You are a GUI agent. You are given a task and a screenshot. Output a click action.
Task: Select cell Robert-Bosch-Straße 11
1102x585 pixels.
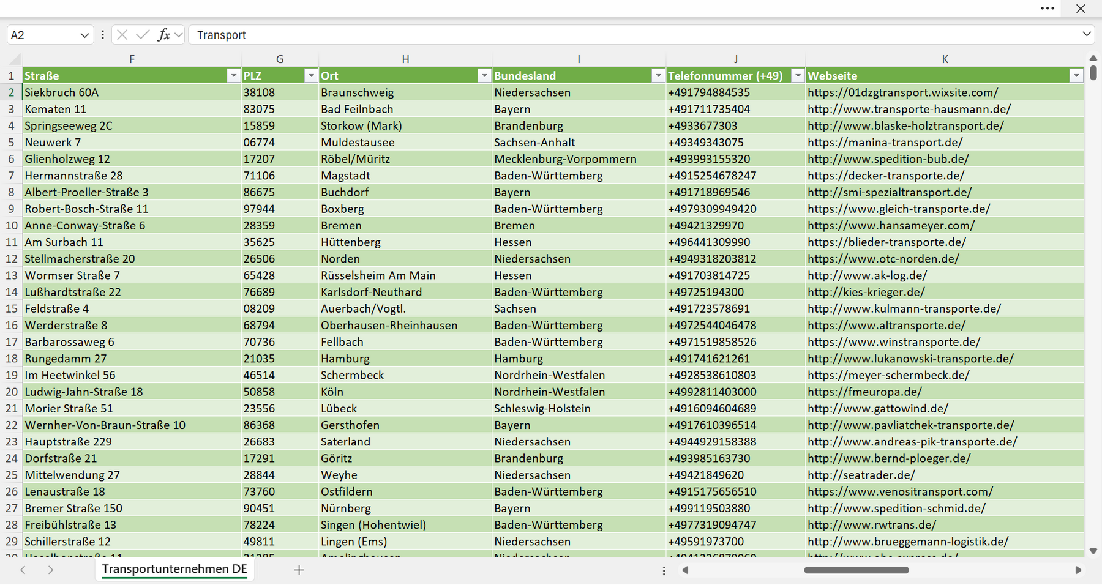132,209
